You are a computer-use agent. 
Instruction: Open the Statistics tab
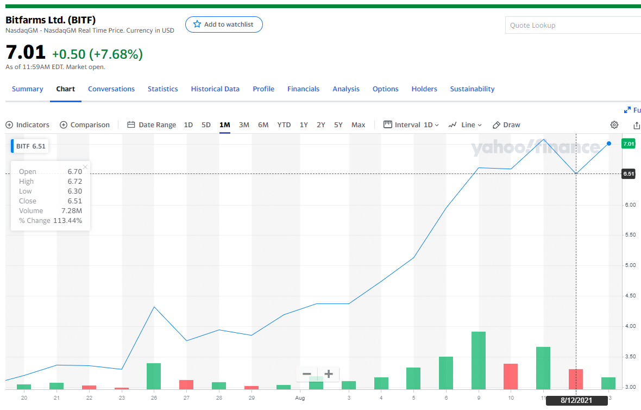click(x=163, y=89)
